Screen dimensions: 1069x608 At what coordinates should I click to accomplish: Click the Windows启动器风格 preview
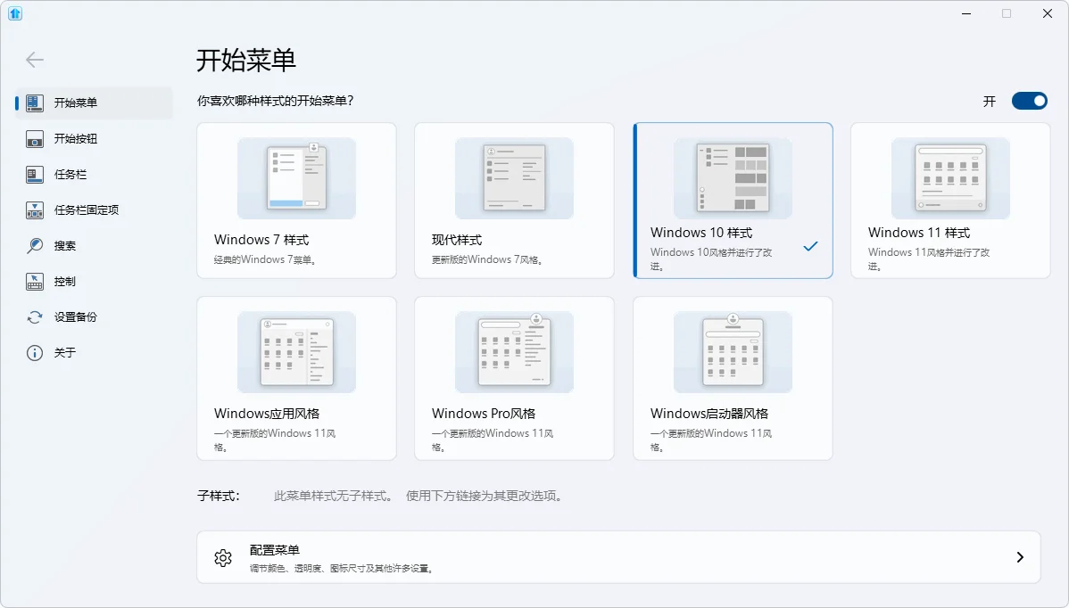click(x=732, y=352)
